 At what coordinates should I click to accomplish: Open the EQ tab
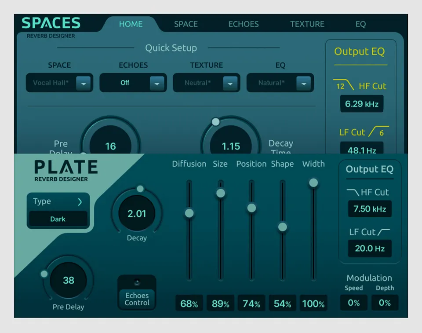click(x=360, y=24)
